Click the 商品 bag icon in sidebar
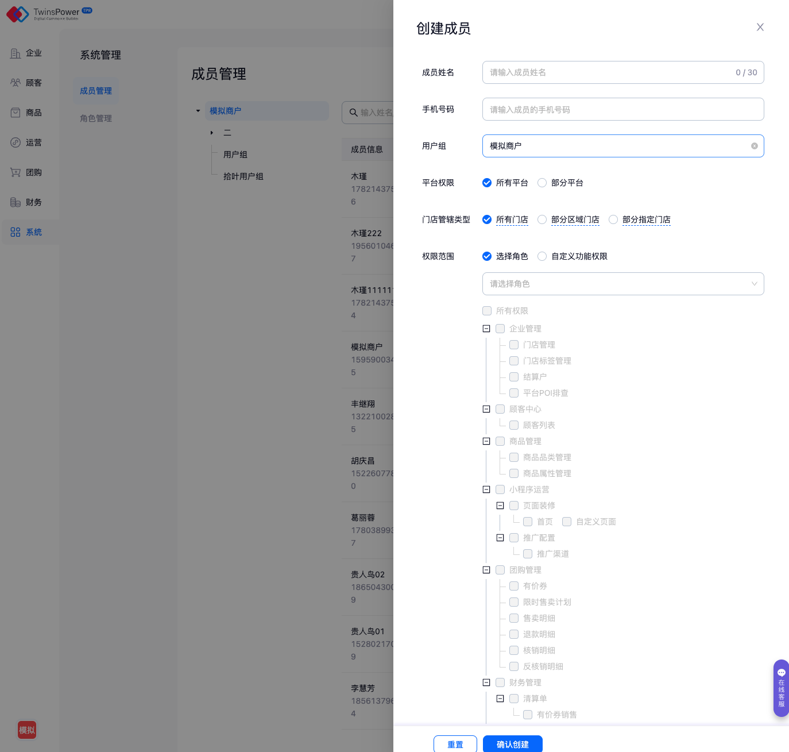Image resolution: width=789 pixels, height=752 pixels. pos(16,113)
